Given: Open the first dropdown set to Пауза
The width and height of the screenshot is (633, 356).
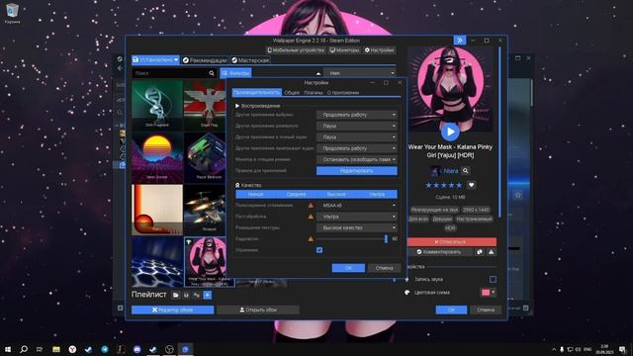Looking at the screenshot, I should click(357, 126).
